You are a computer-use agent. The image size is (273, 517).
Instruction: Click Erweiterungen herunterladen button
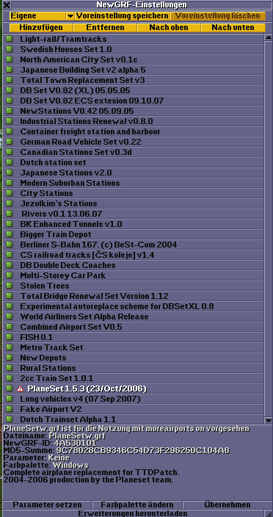pos(132,513)
